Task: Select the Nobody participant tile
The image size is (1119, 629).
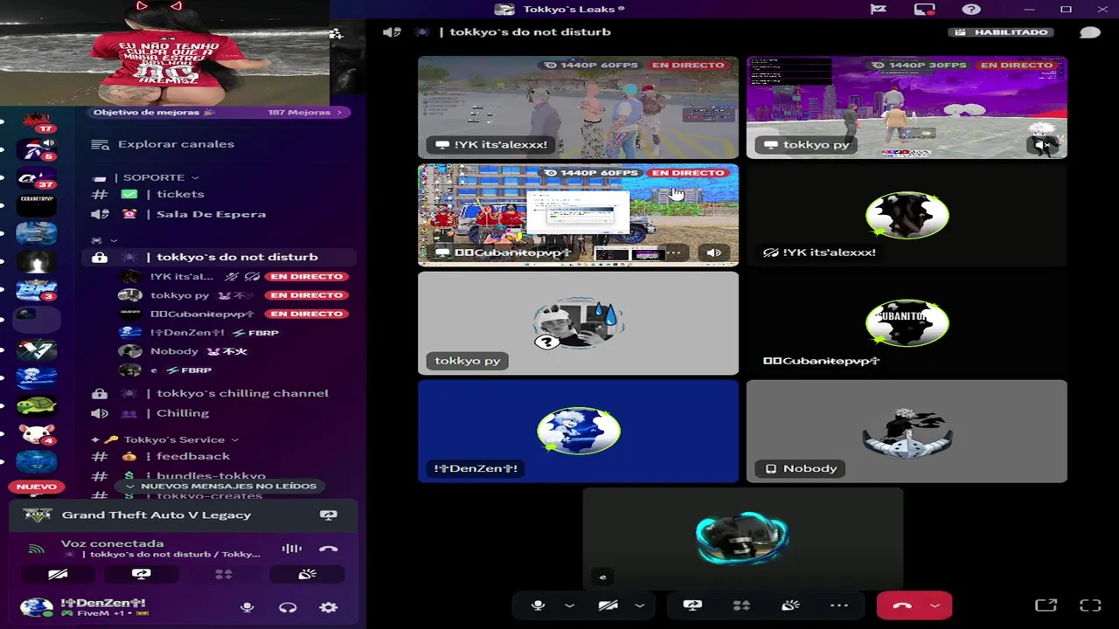Action: pyautogui.click(x=907, y=431)
